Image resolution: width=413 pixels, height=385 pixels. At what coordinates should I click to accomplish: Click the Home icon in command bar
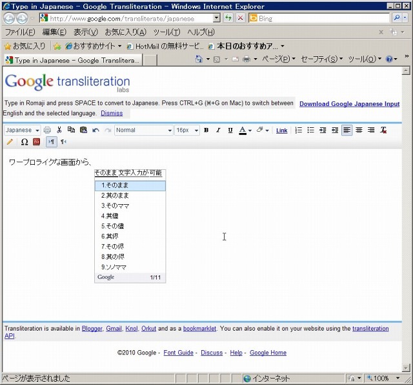tap(199, 59)
